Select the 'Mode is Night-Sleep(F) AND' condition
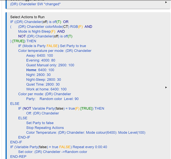Image resolution: width=171 pixels, height=159 pixels. click(x=42, y=31)
